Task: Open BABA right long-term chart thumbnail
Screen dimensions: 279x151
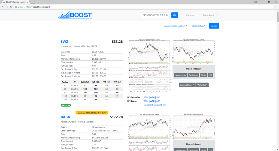Action: pyautogui.click(x=194, y=126)
